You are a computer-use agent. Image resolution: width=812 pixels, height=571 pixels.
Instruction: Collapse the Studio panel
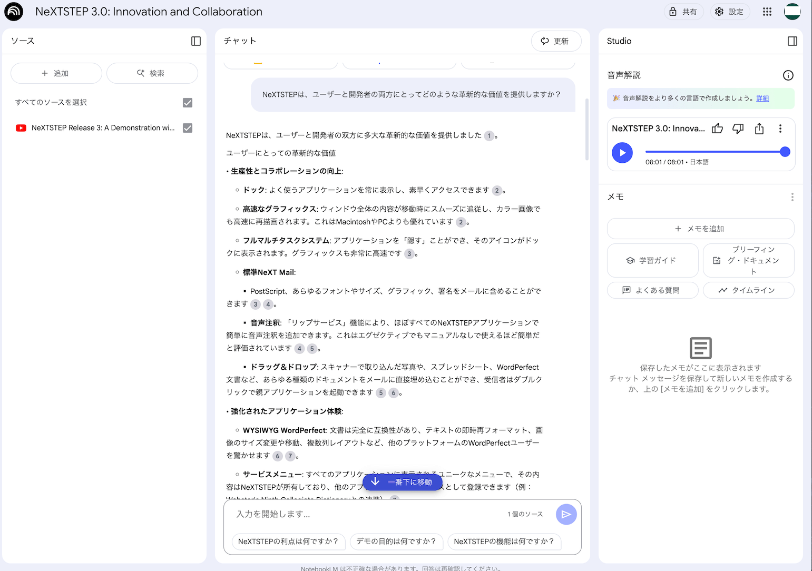coord(793,41)
